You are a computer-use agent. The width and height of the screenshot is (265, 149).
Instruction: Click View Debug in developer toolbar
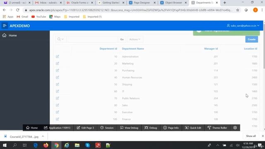pyautogui.click(x=129, y=128)
